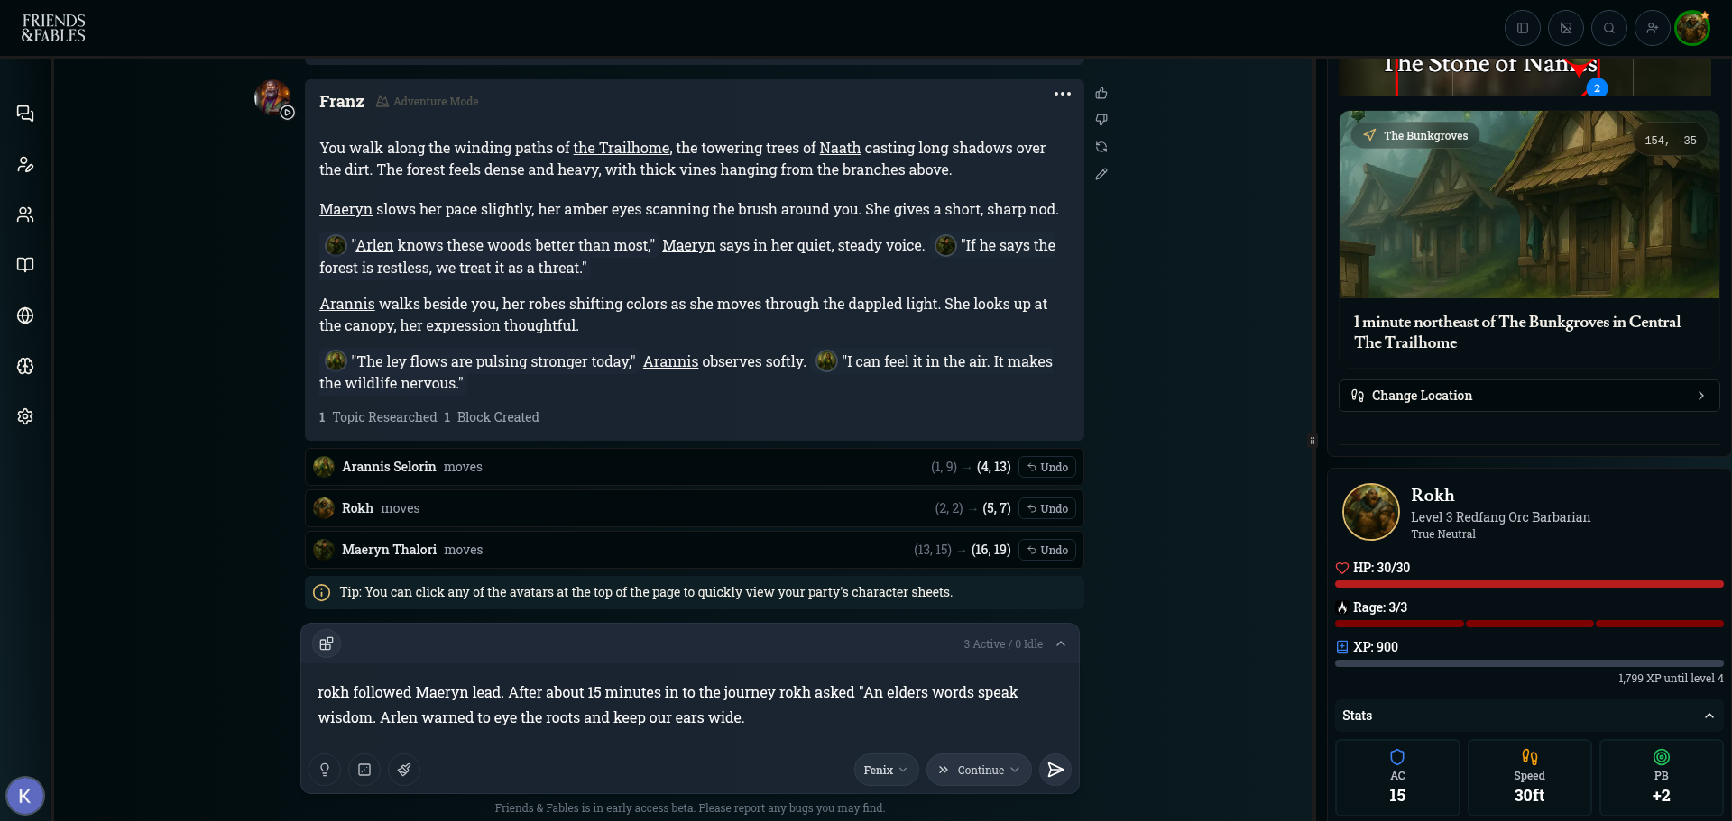
Task: Edit the message with the pencil icon
Action: (1101, 174)
